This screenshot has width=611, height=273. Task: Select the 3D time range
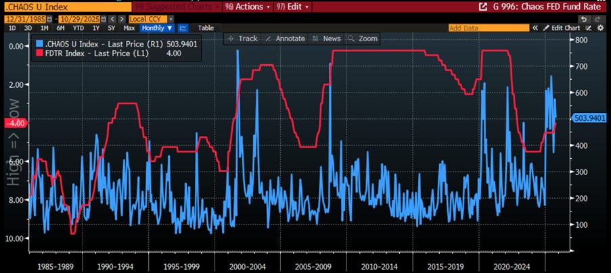click(x=28, y=28)
